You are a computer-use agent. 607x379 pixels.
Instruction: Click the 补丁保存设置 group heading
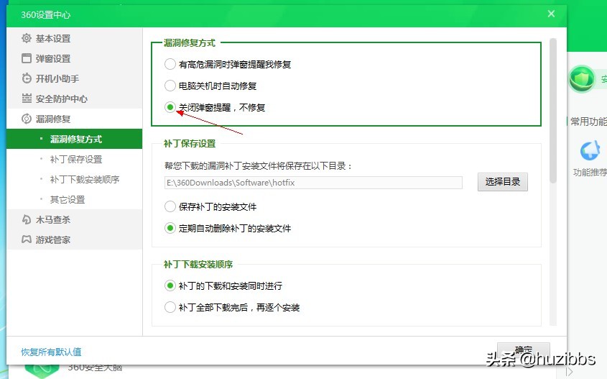click(190, 143)
